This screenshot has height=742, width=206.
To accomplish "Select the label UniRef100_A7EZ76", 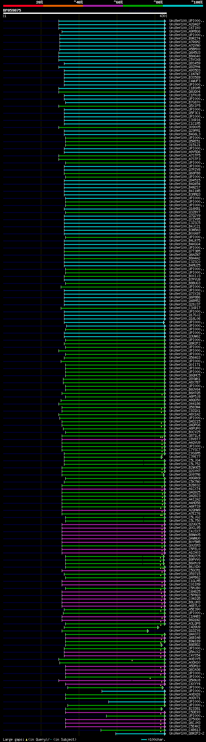I will pos(185,514).
